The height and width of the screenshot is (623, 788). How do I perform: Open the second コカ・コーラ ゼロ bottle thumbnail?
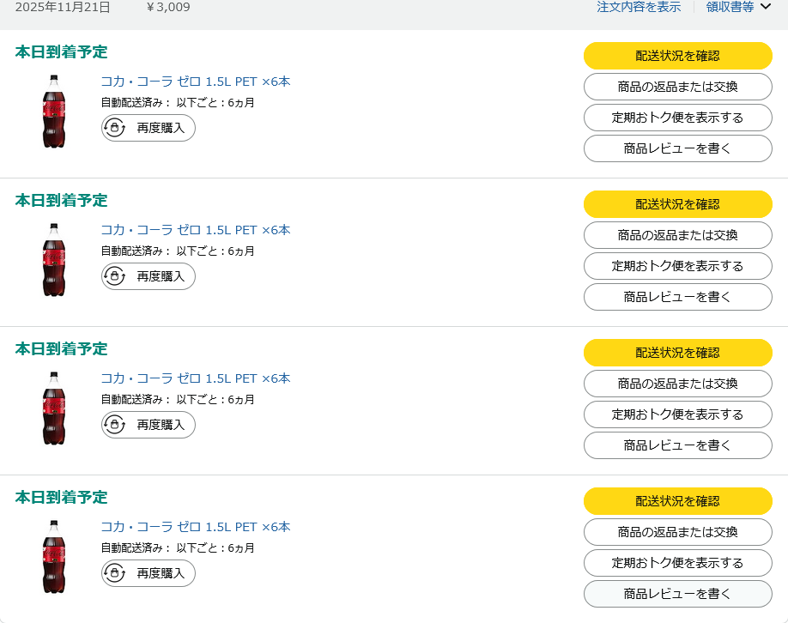tap(54, 260)
